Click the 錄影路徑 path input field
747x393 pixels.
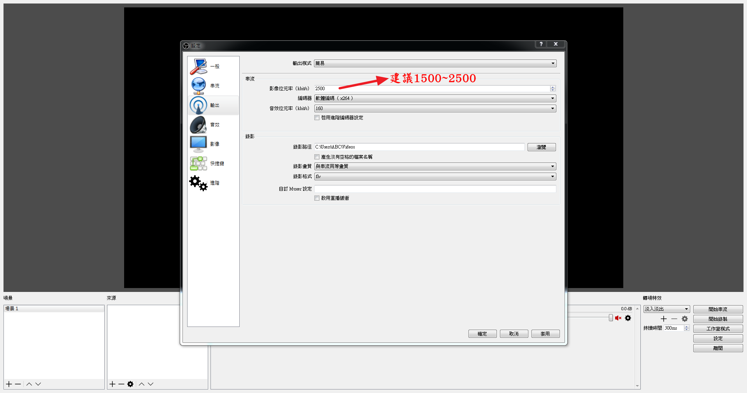tap(419, 147)
